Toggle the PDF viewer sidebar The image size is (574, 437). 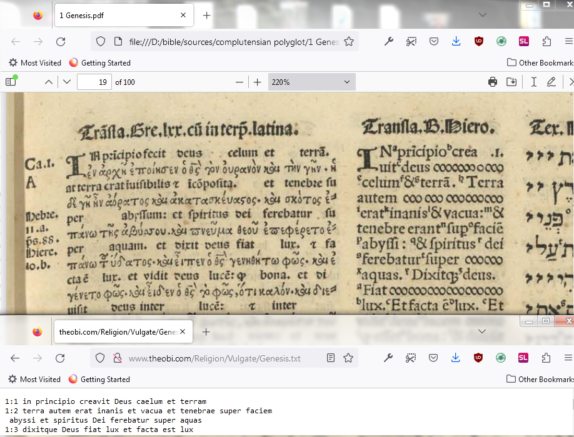[11, 82]
